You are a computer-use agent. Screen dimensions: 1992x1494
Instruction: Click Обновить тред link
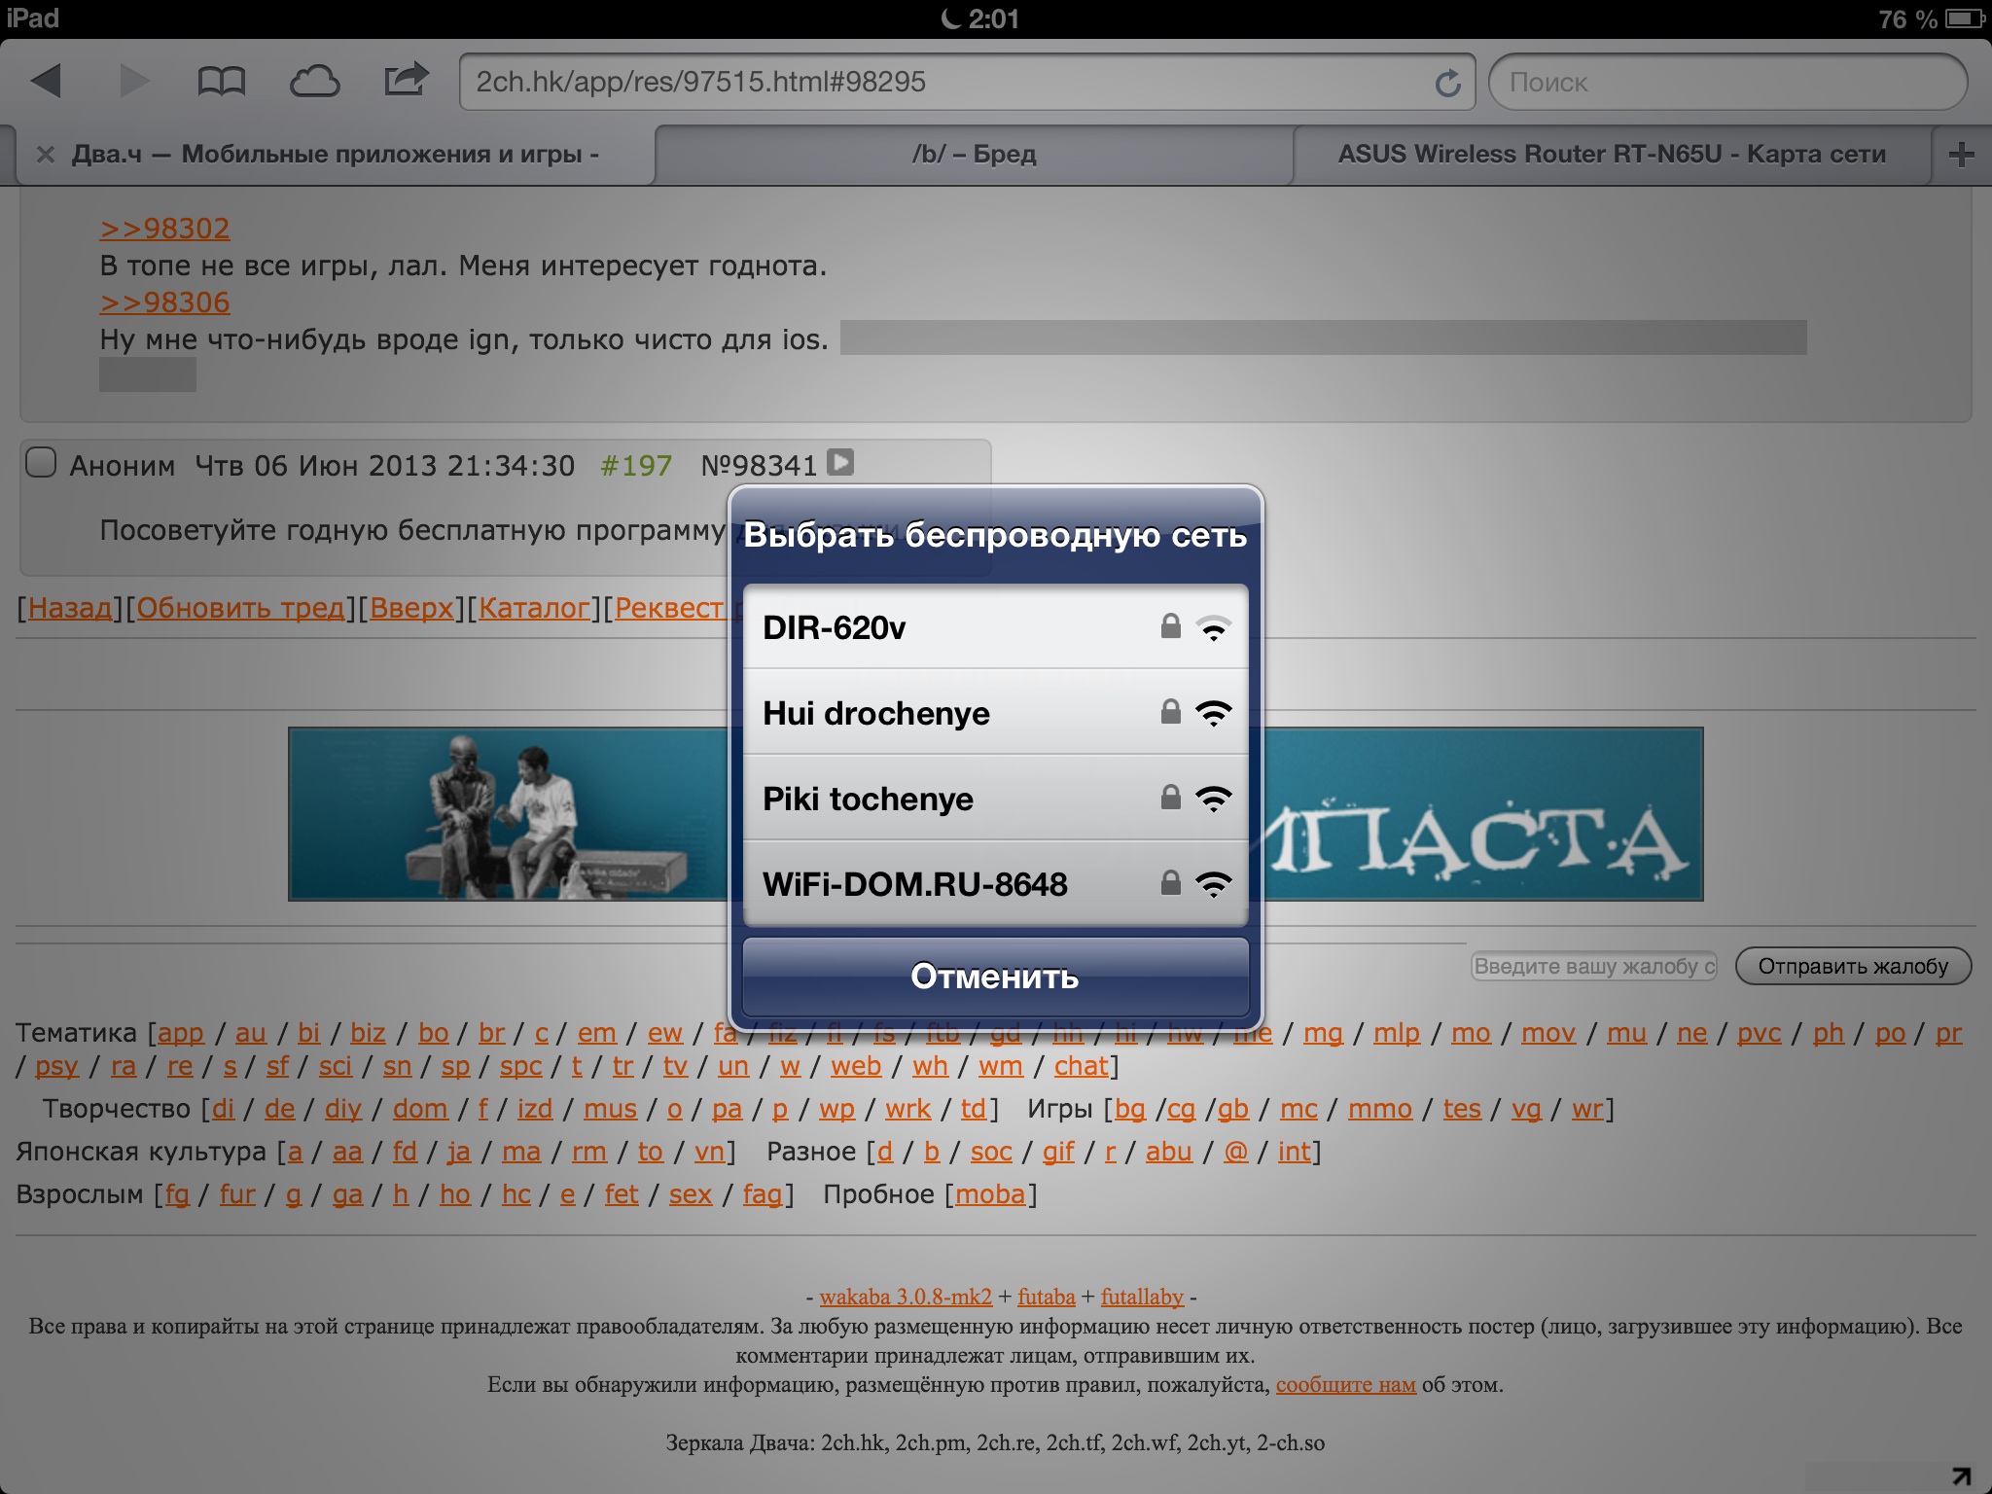241,608
